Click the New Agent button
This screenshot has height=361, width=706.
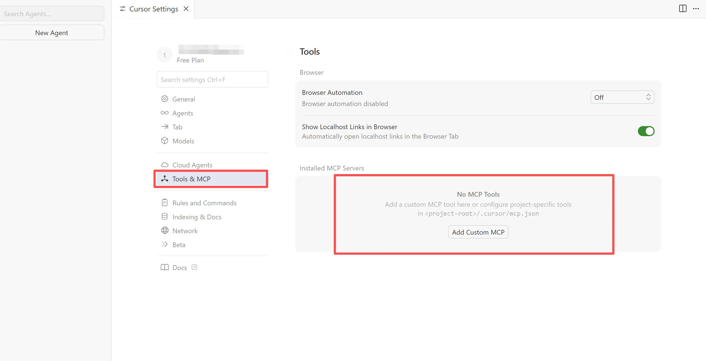point(52,33)
